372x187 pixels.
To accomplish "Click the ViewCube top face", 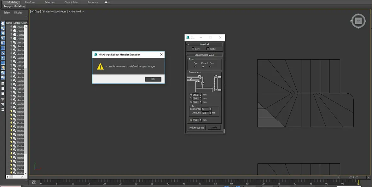I will pos(358,21).
